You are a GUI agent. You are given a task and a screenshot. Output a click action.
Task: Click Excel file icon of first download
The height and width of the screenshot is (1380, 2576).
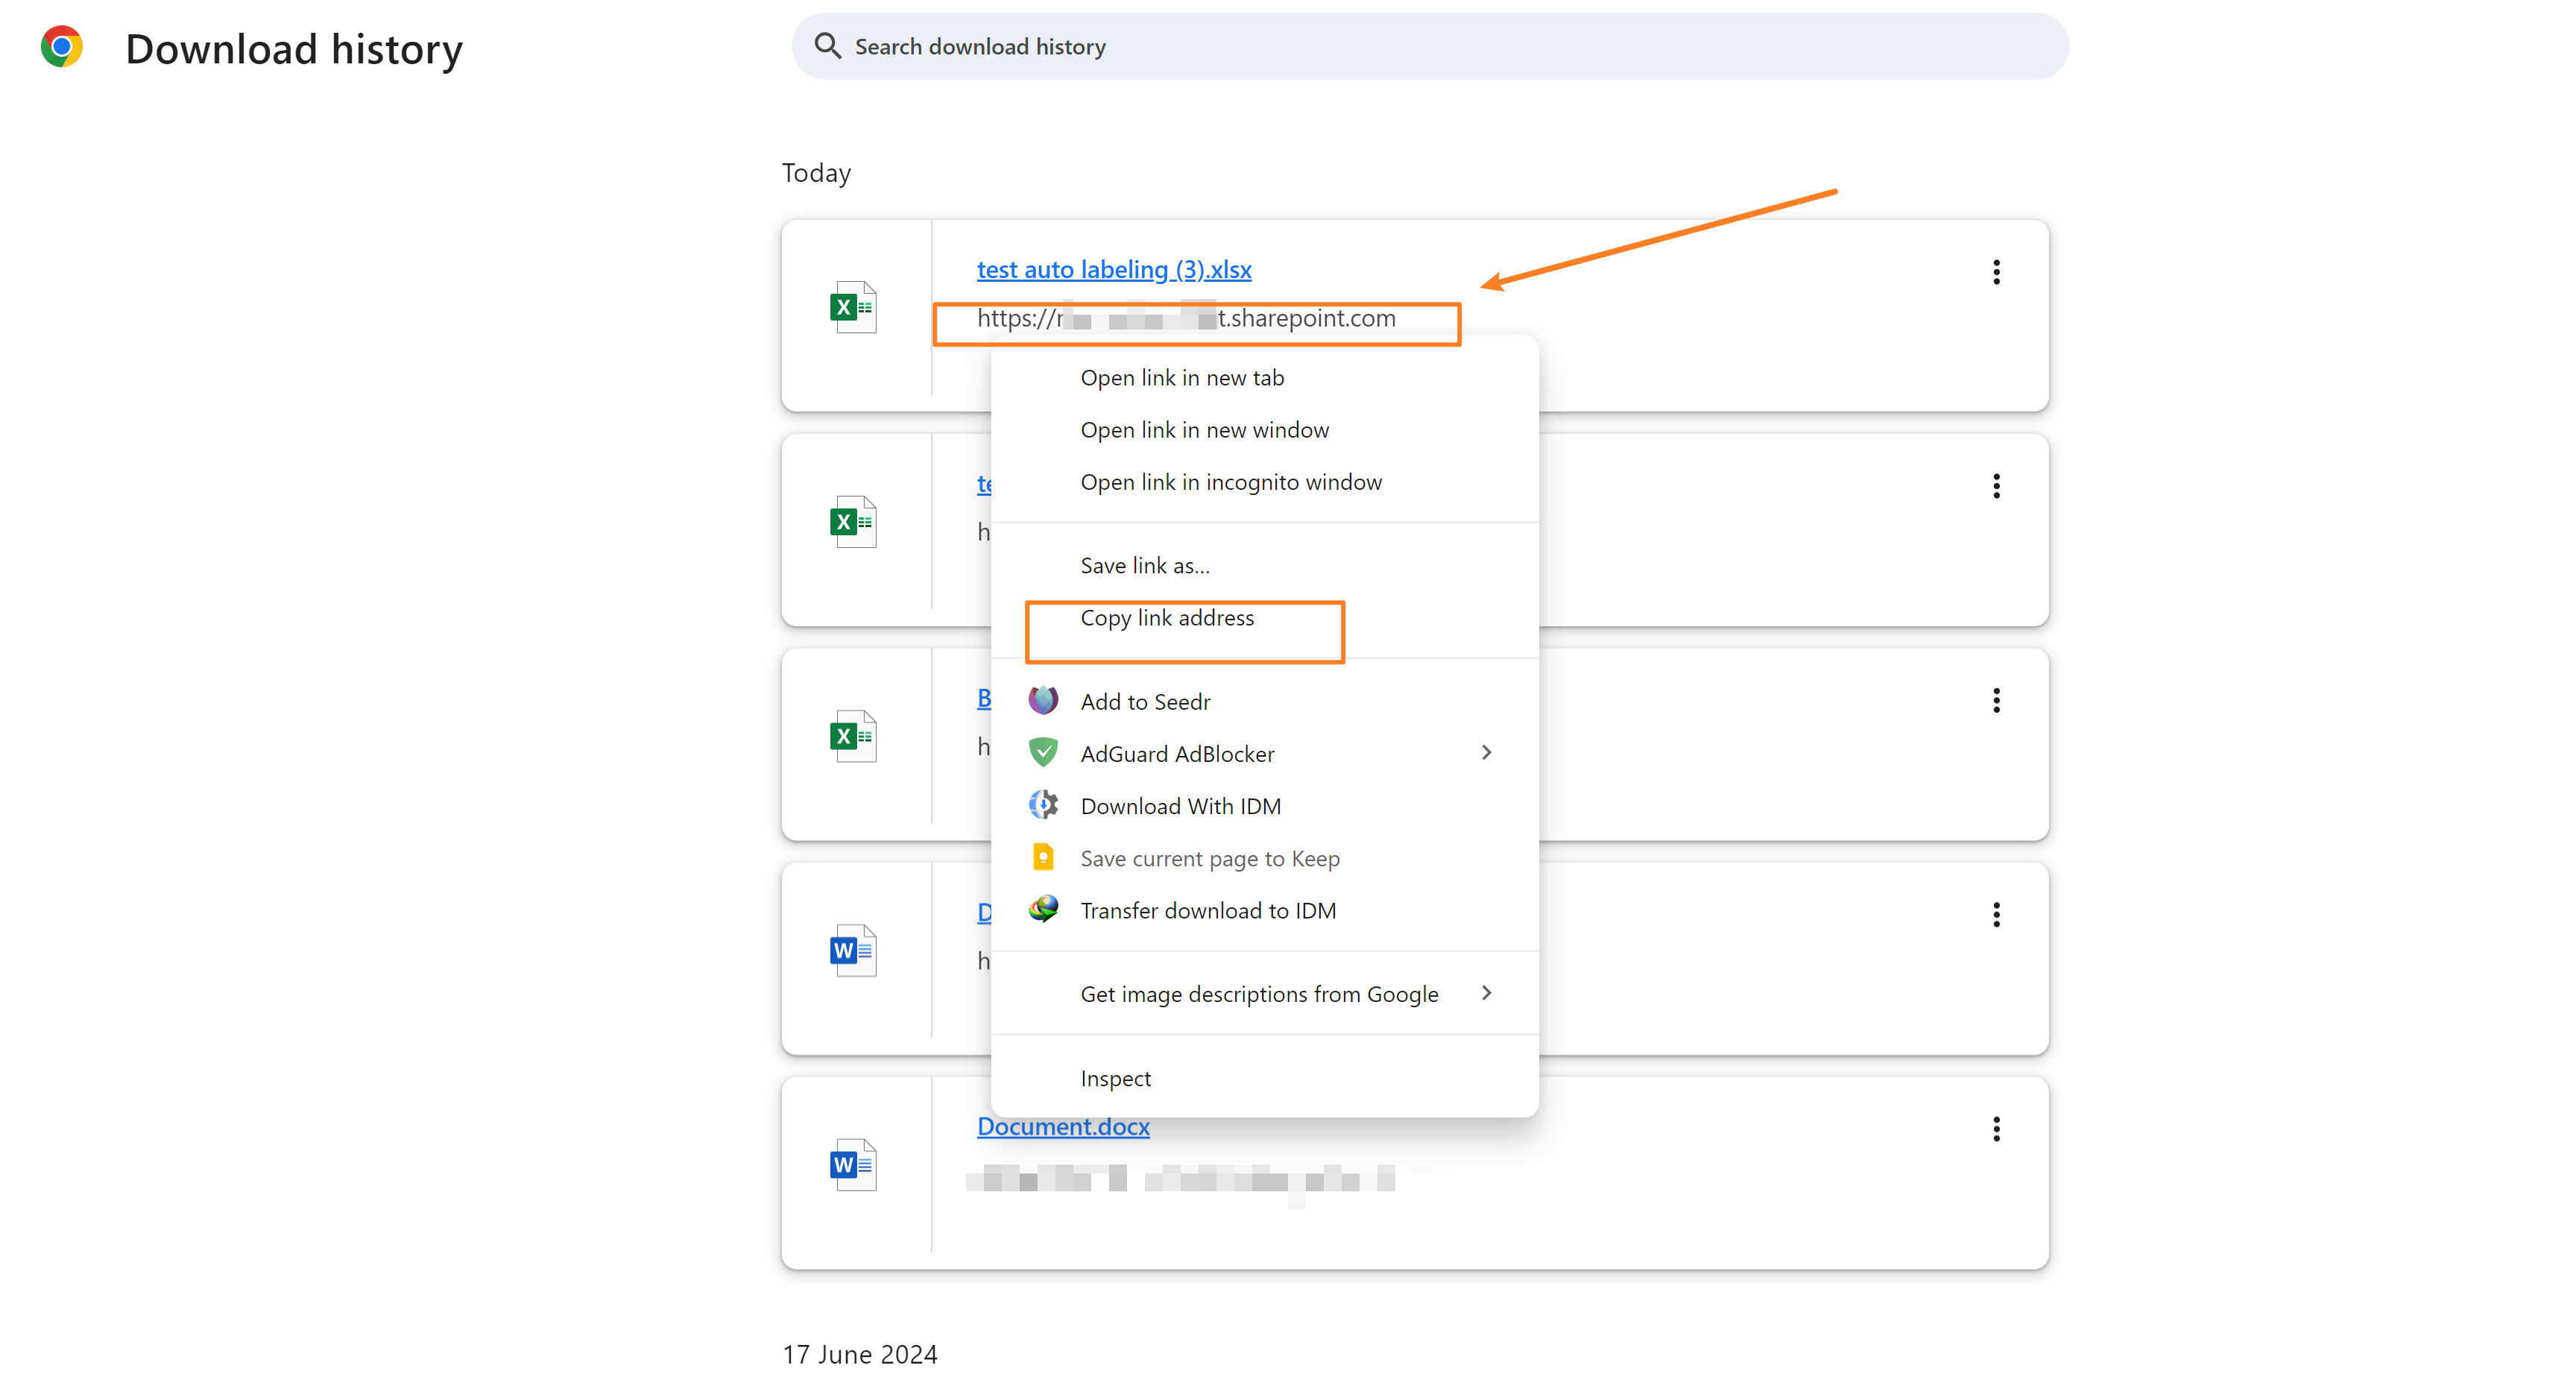click(853, 307)
